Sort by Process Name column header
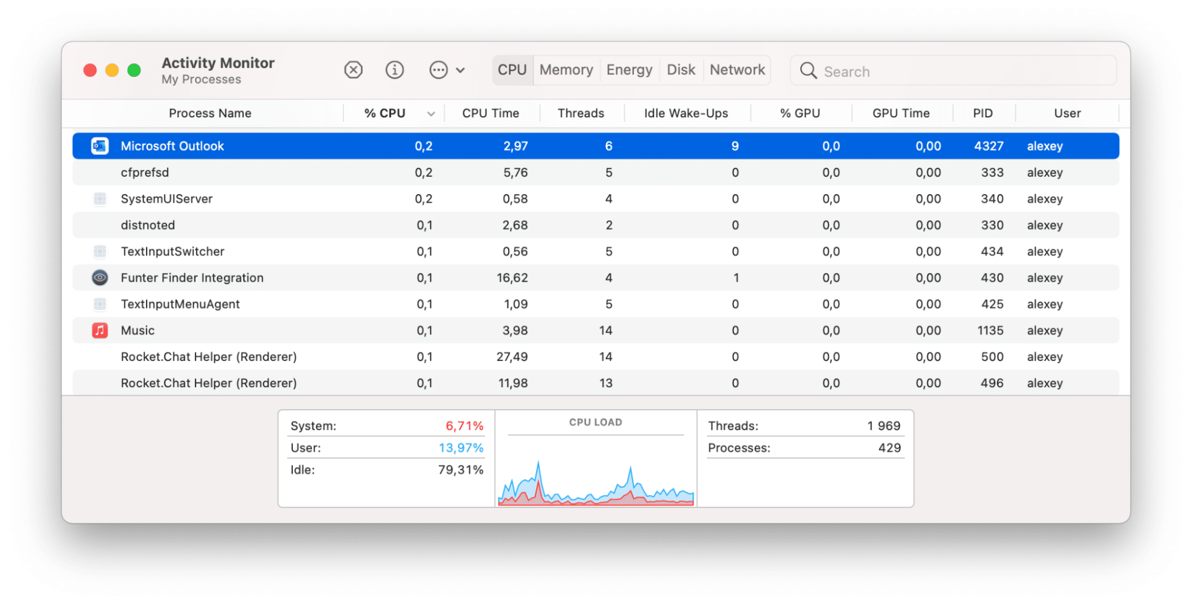This screenshot has width=1192, height=605. click(210, 113)
